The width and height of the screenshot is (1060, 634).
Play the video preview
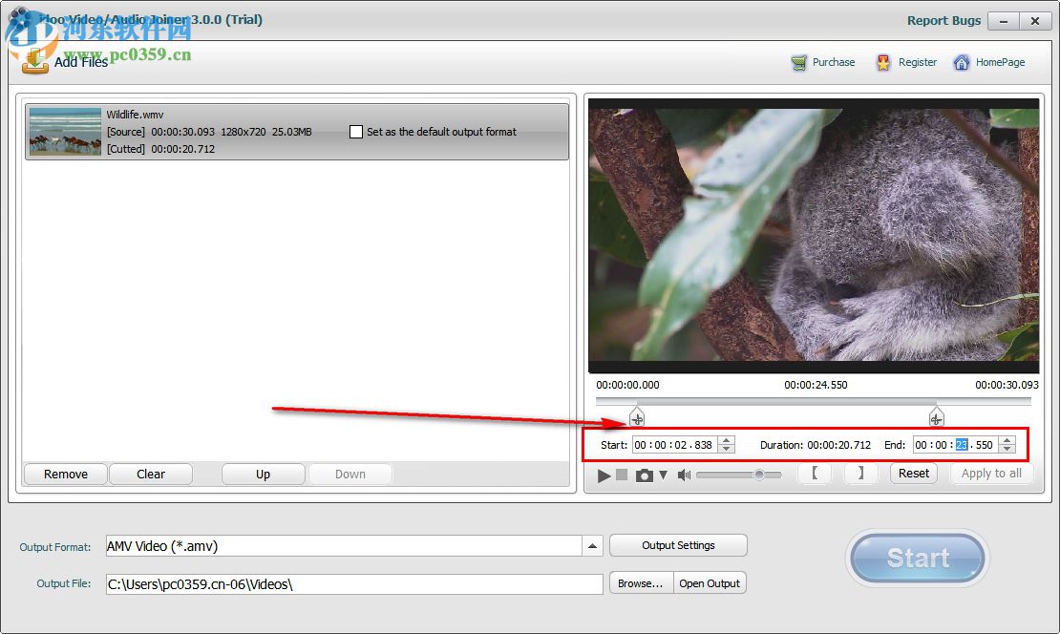click(604, 475)
